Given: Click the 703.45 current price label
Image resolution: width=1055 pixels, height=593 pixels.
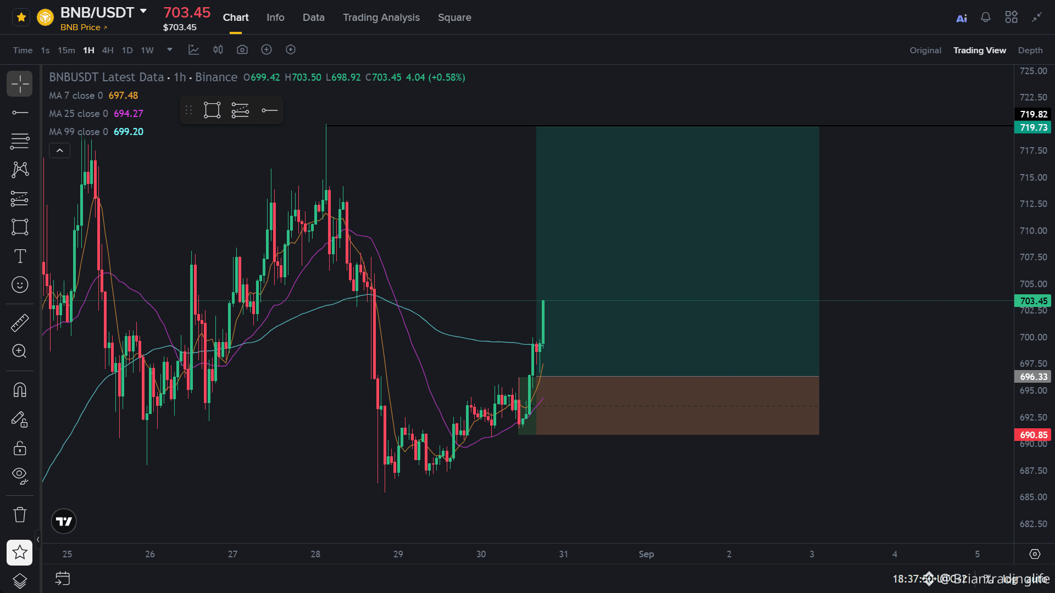Looking at the screenshot, I should tap(1032, 301).
